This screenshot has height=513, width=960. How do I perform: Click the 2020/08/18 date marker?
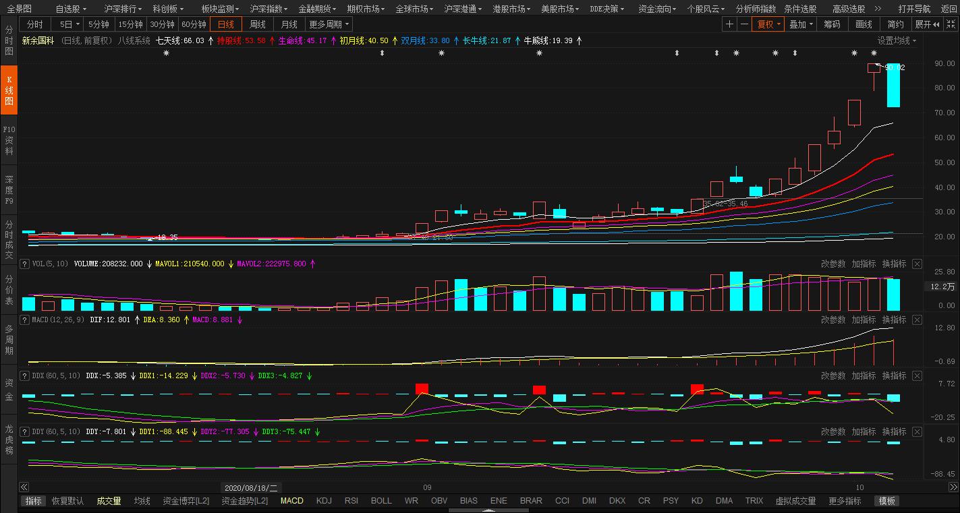click(252, 487)
